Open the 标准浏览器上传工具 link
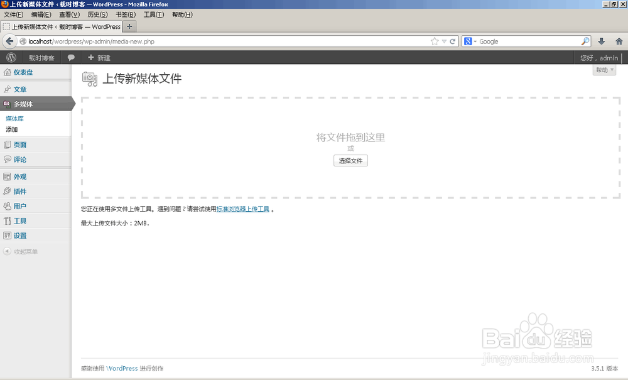This screenshot has width=628, height=380. [242, 209]
